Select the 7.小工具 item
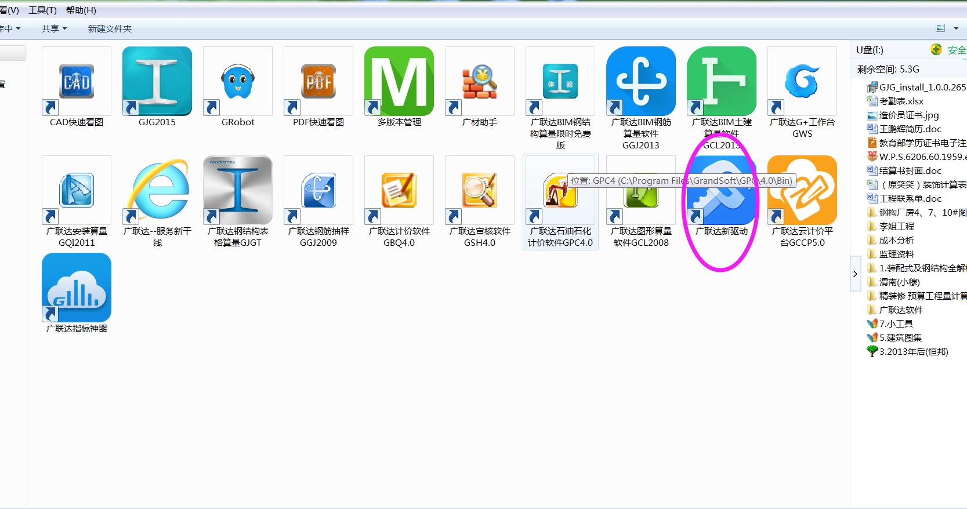The image size is (967, 509). point(890,323)
